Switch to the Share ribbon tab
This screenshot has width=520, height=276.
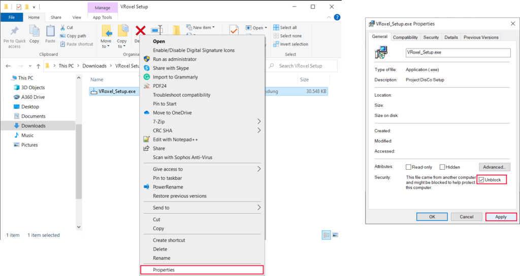(56, 17)
